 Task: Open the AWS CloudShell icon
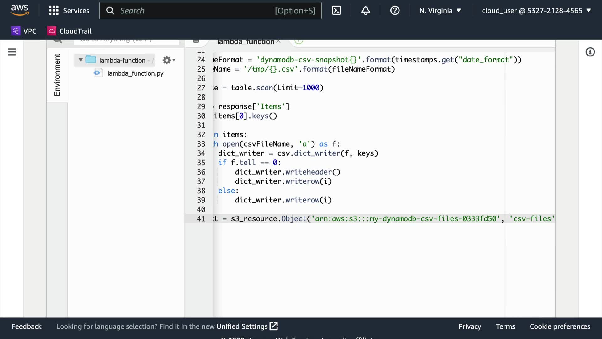coord(336,11)
